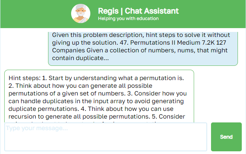Click the Regis avatar icon
Screen dimensions: 246x154
coord(81,14)
